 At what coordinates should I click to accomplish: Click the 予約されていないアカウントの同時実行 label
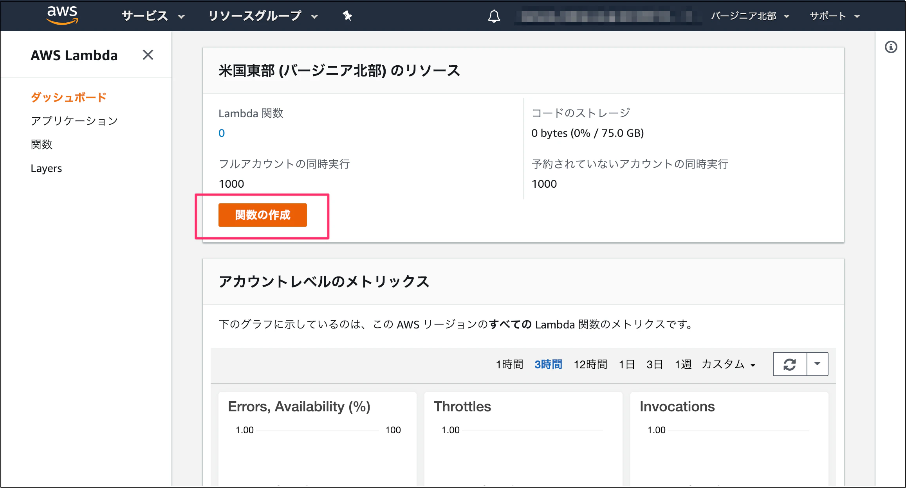pos(630,164)
